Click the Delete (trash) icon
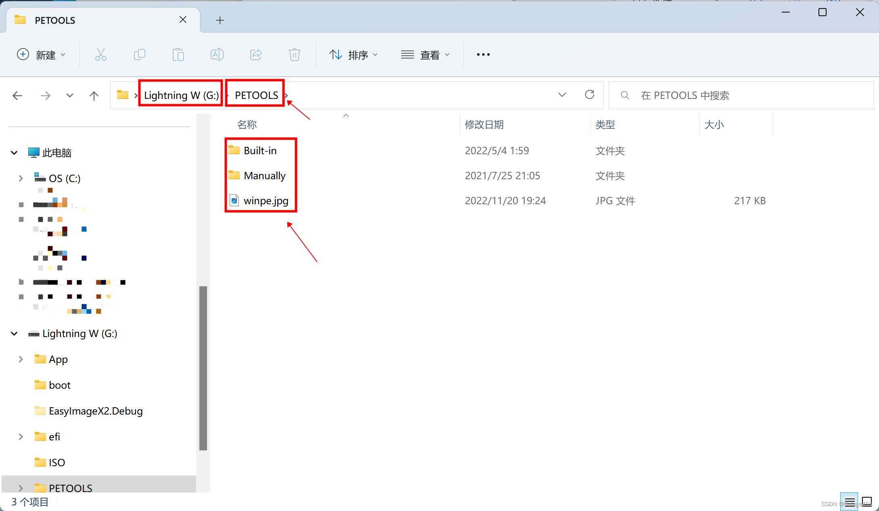The width and height of the screenshot is (879, 511). point(294,54)
